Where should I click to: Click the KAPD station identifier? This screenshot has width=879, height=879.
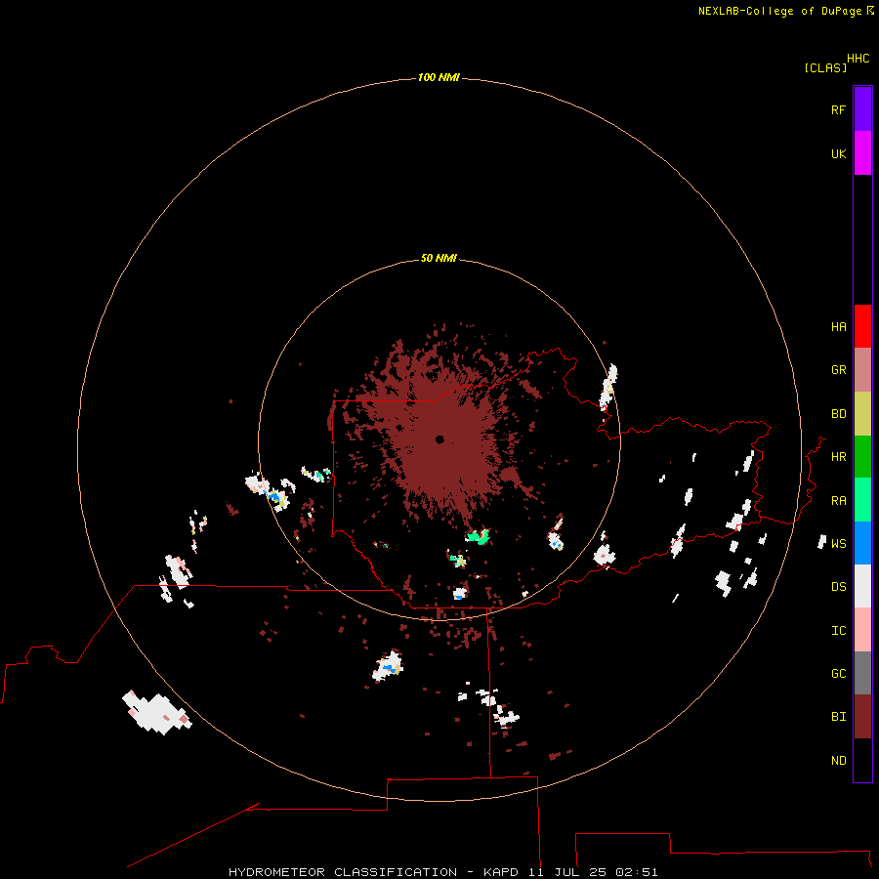tap(501, 872)
